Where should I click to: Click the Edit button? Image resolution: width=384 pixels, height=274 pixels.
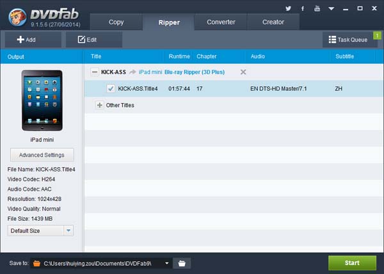[x=94, y=40]
